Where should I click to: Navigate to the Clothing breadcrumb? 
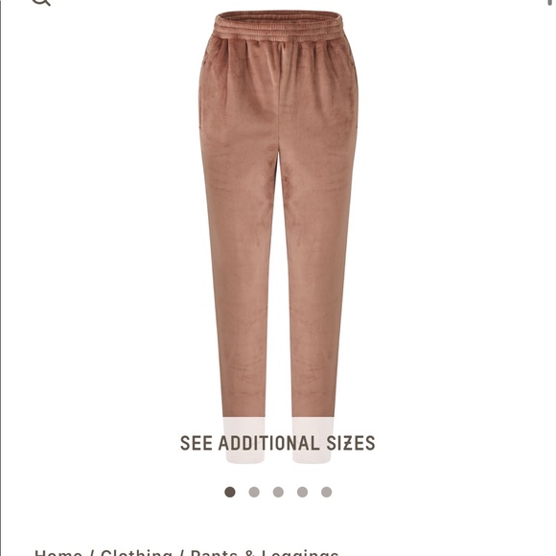pos(136,552)
